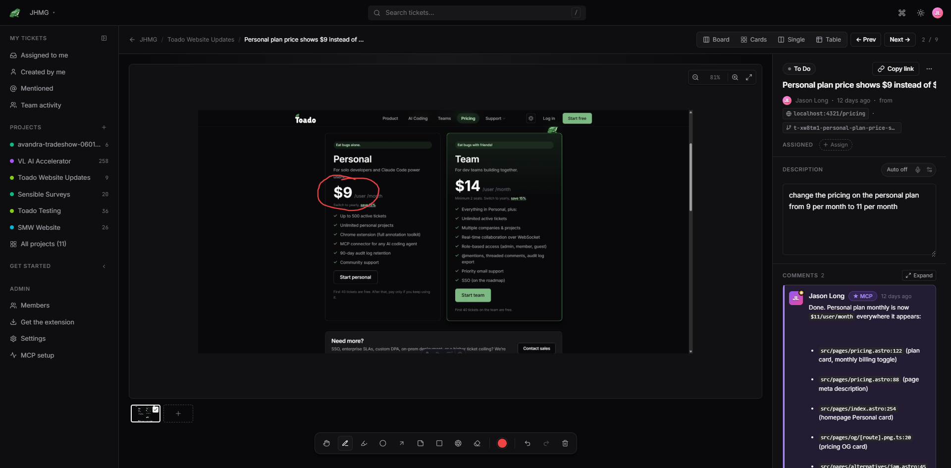Add a new screenshot attachment
The image size is (951, 468).
point(178,414)
